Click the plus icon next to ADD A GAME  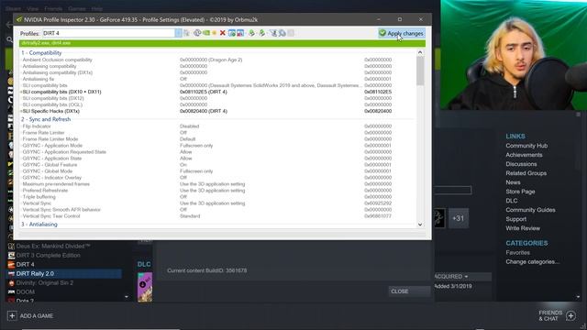(12, 315)
